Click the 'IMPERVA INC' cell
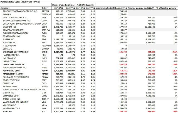 tap(9, 58)
